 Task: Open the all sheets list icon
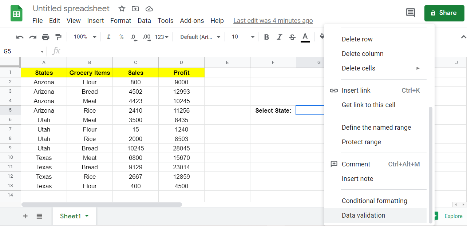pyautogui.click(x=39, y=216)
